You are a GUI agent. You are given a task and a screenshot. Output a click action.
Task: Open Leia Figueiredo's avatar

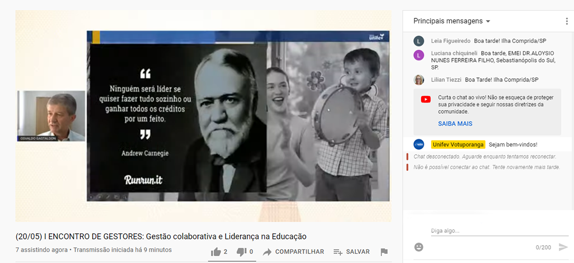tap(419, 41)
